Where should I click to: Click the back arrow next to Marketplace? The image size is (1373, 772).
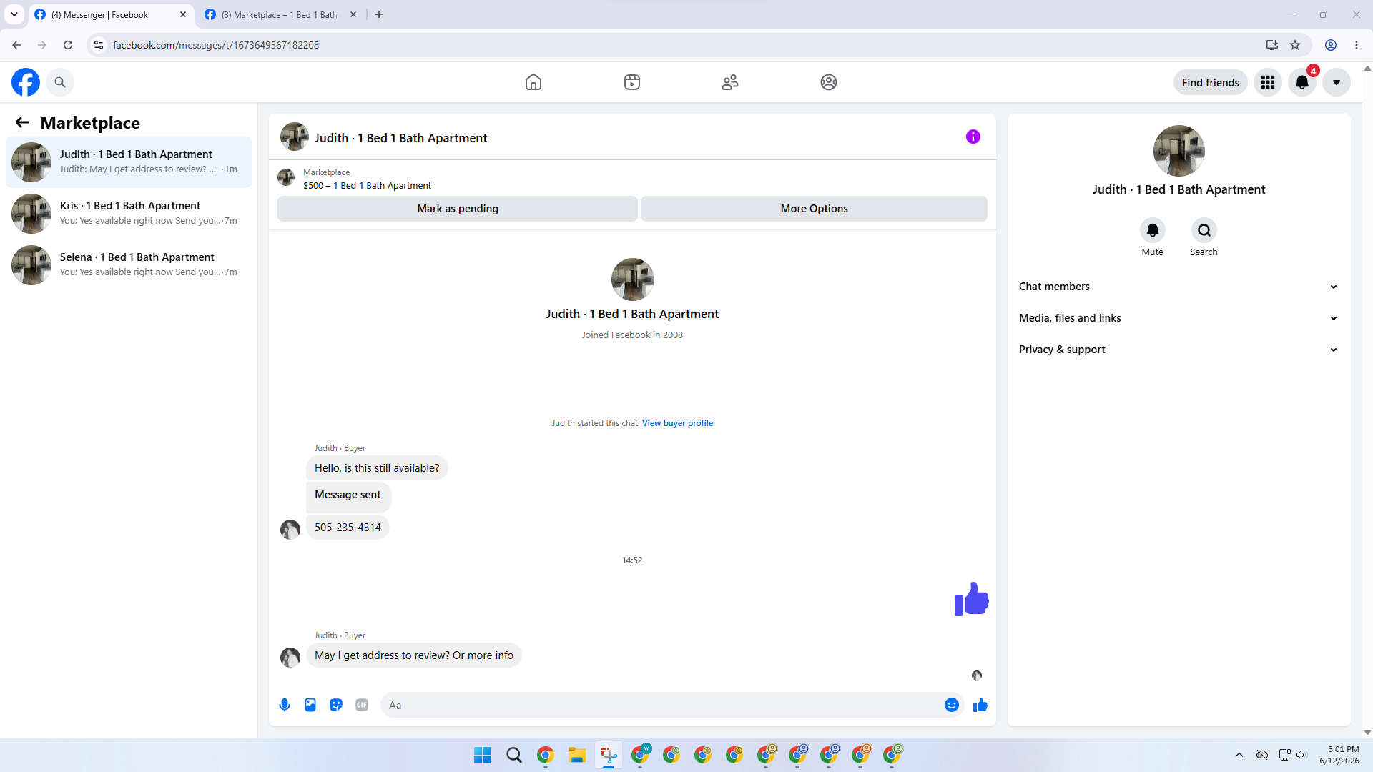click(x=22, y=122)
